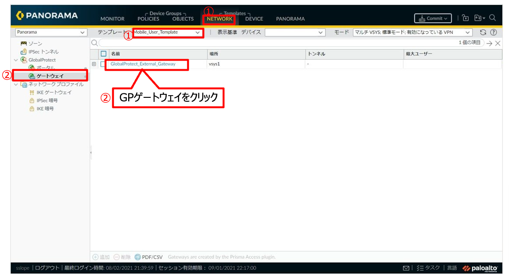The width and height of the screenshot is (509, 279).
Task: Click the filter magnifier icon
Action: (x=94, y=43)
